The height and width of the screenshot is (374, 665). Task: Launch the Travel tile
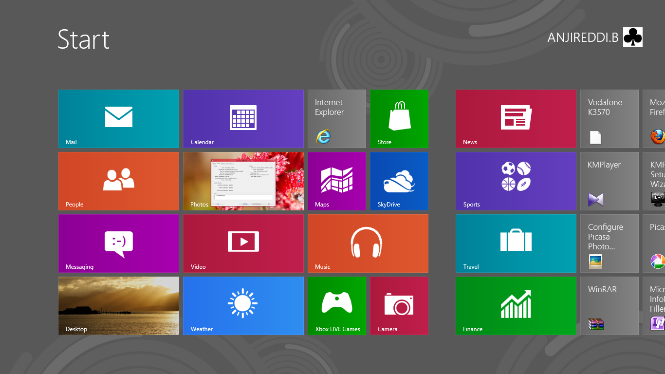point(516,243)
